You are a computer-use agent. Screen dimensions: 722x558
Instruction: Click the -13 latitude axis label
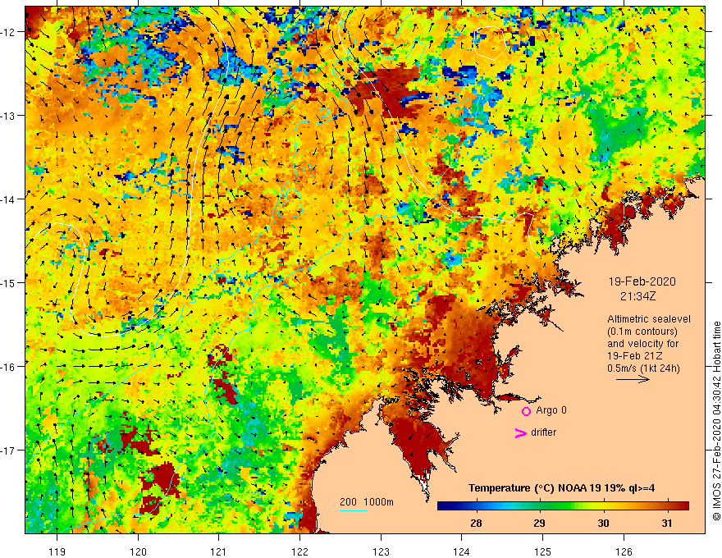point(10,116)
